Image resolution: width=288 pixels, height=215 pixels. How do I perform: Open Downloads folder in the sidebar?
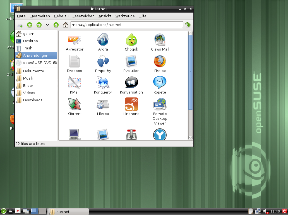[x=33, y=100]
